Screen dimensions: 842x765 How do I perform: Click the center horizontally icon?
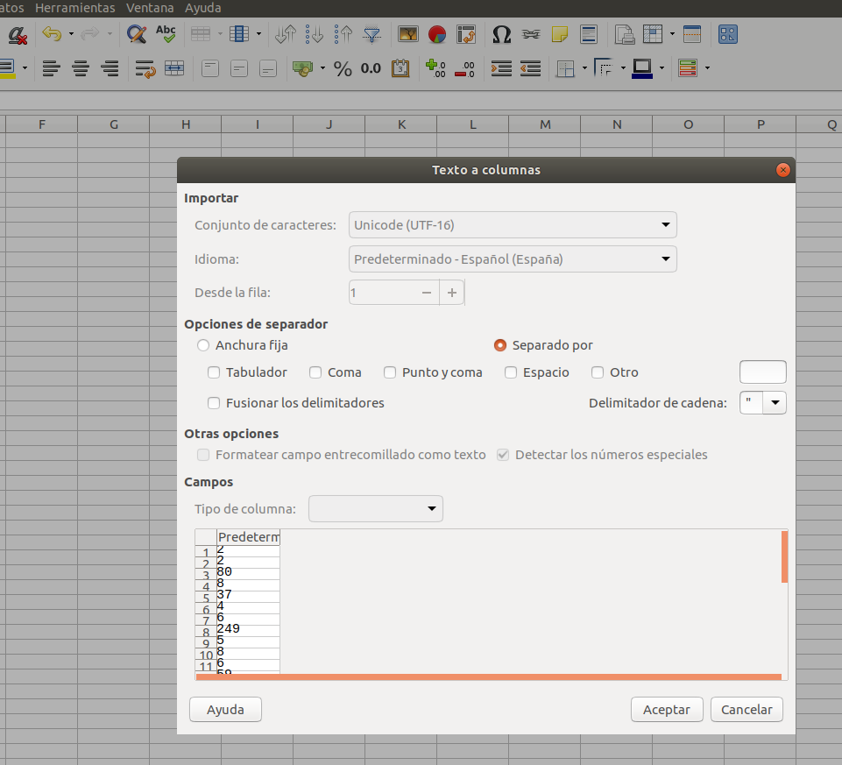81,68
